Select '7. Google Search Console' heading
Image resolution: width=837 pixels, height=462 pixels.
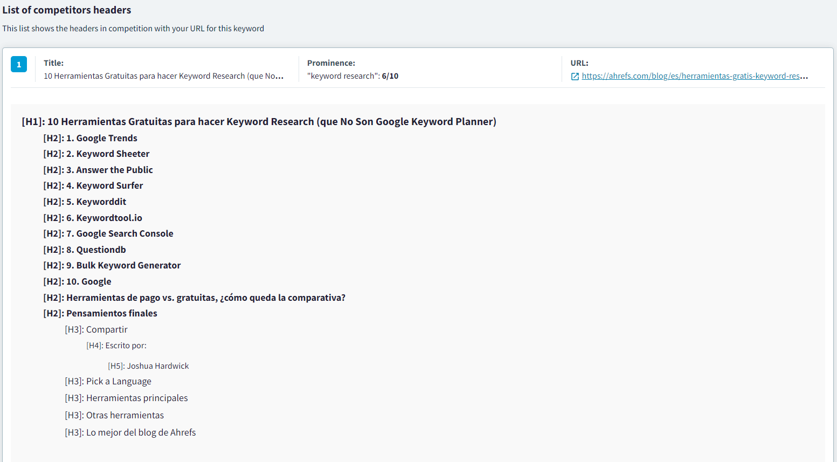click(x=108, y=233)
